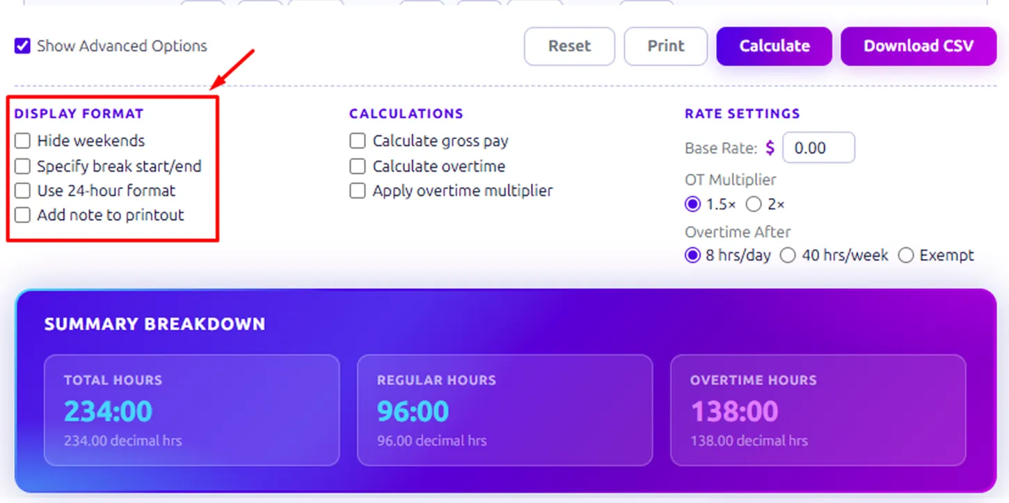
Task: Choose overtime after 8 hrs/day
Action: coord(692,256)
